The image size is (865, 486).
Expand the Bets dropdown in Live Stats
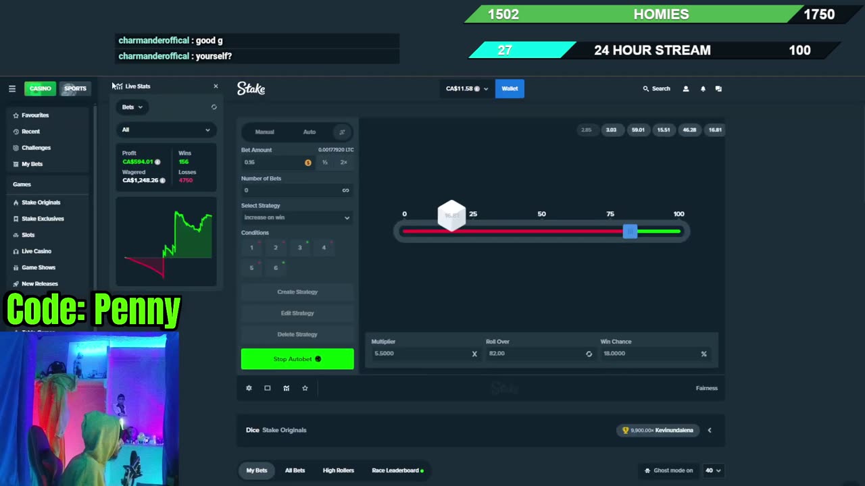132,107
